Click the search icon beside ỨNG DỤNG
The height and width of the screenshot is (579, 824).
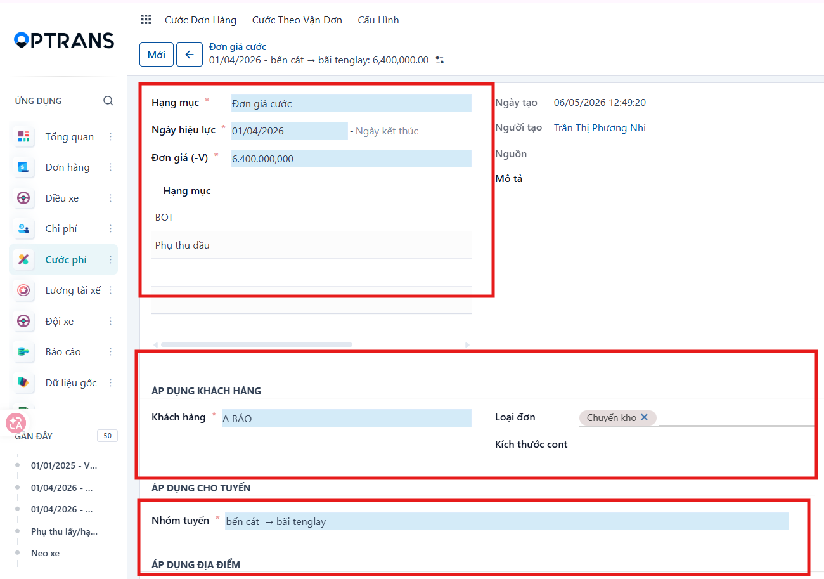108,101
